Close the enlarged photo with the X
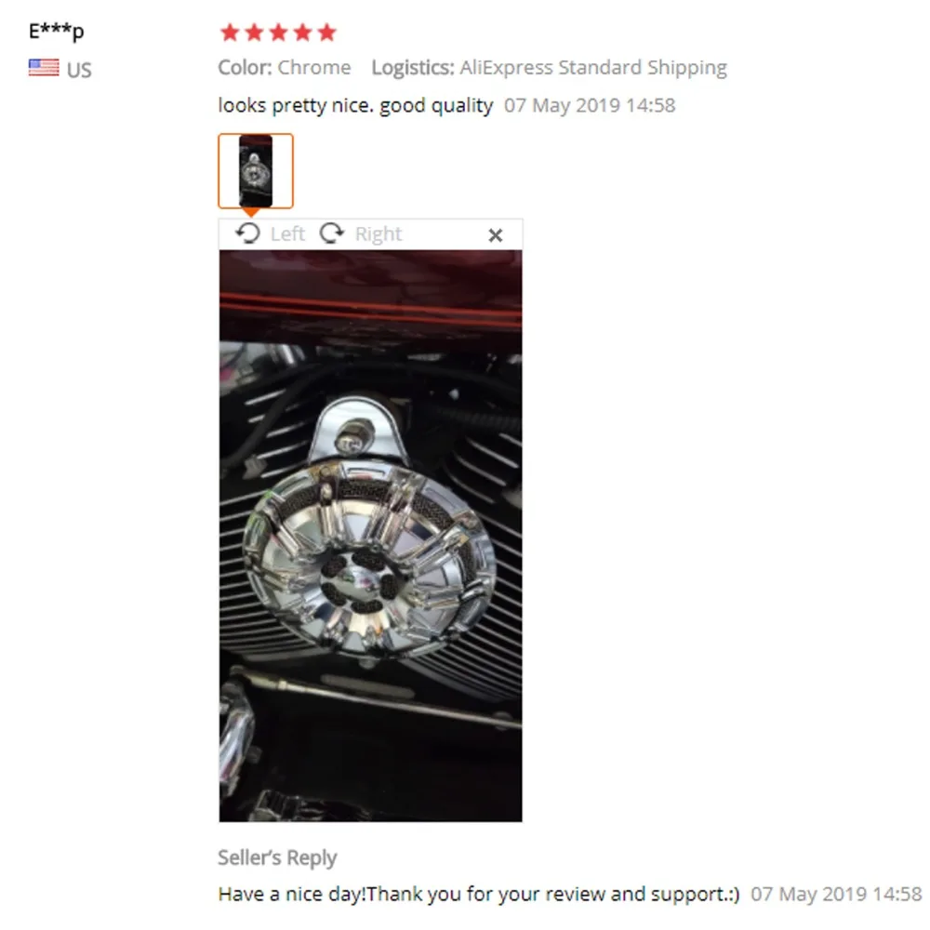This screenshot has width=930, height=930. coord(496,235)
